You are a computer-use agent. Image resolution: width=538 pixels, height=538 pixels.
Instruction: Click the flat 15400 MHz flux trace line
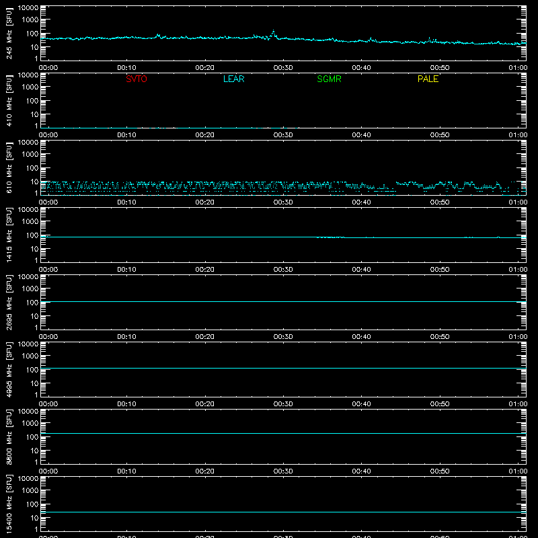(283, 512)
